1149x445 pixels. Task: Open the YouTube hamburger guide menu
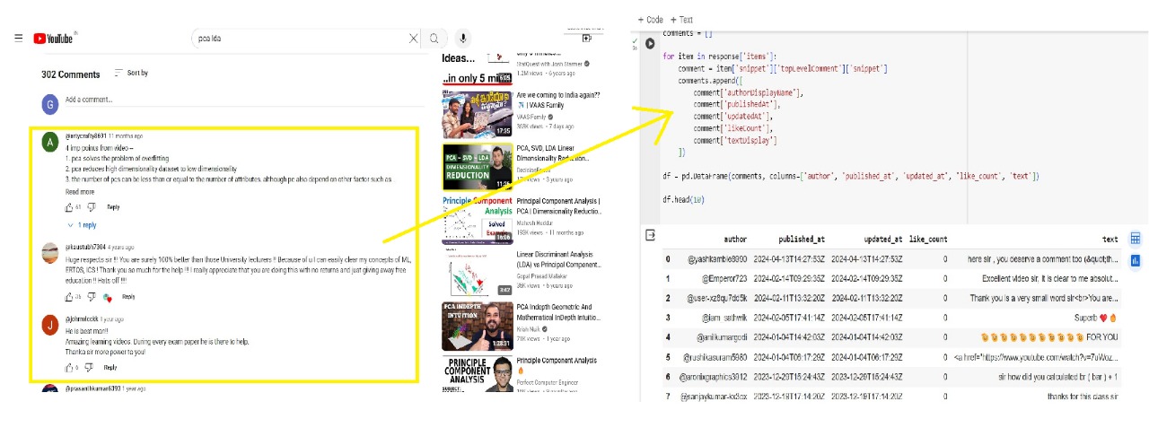click(x=18, y=38)
